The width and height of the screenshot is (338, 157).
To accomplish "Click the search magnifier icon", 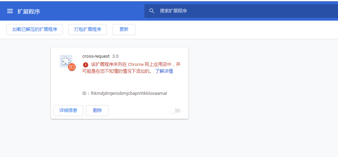I will coord(152,11).
